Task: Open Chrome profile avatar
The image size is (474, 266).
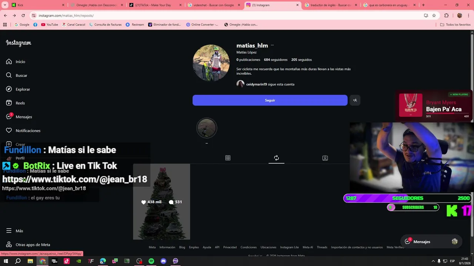Action: (x=460, y=16)
